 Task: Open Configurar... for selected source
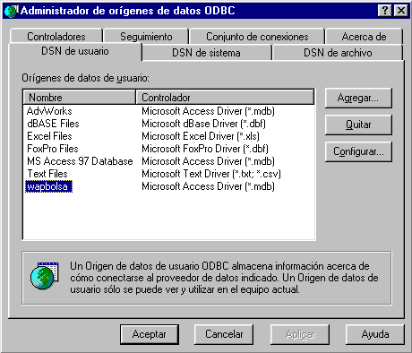[358, 151]
